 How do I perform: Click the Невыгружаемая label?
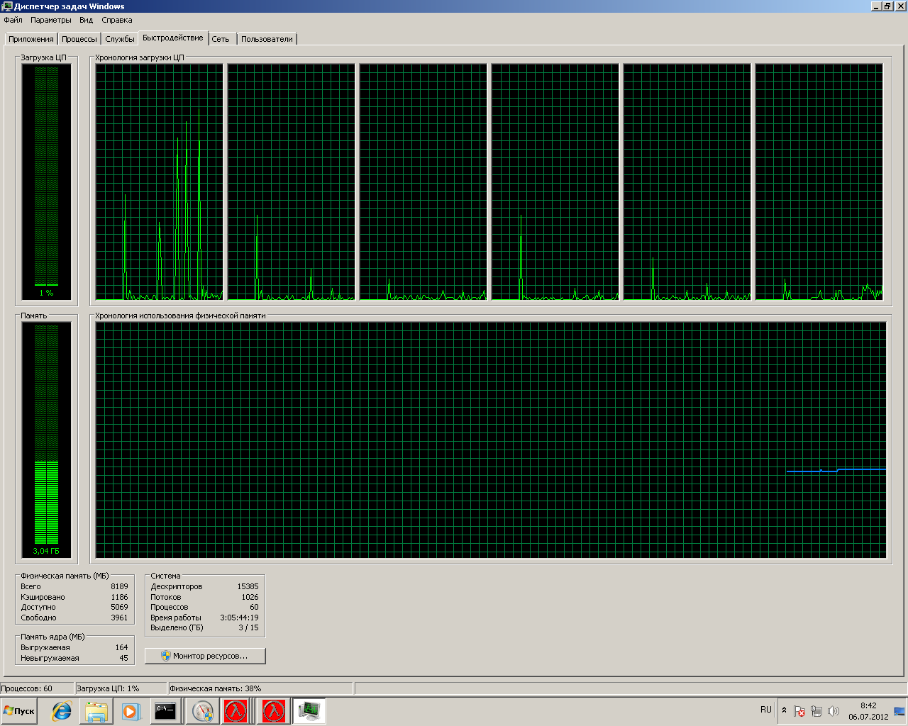[50, 658]
